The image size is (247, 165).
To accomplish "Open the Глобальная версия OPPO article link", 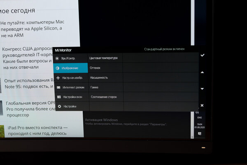I will coord(31,109).
